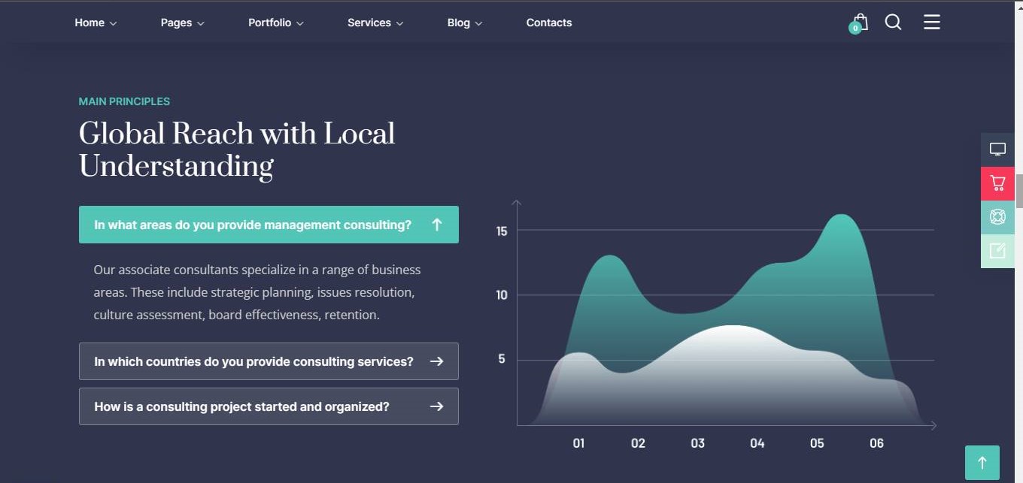
Task: Click the edit note icon in side panel
Action: coord(997,251)
